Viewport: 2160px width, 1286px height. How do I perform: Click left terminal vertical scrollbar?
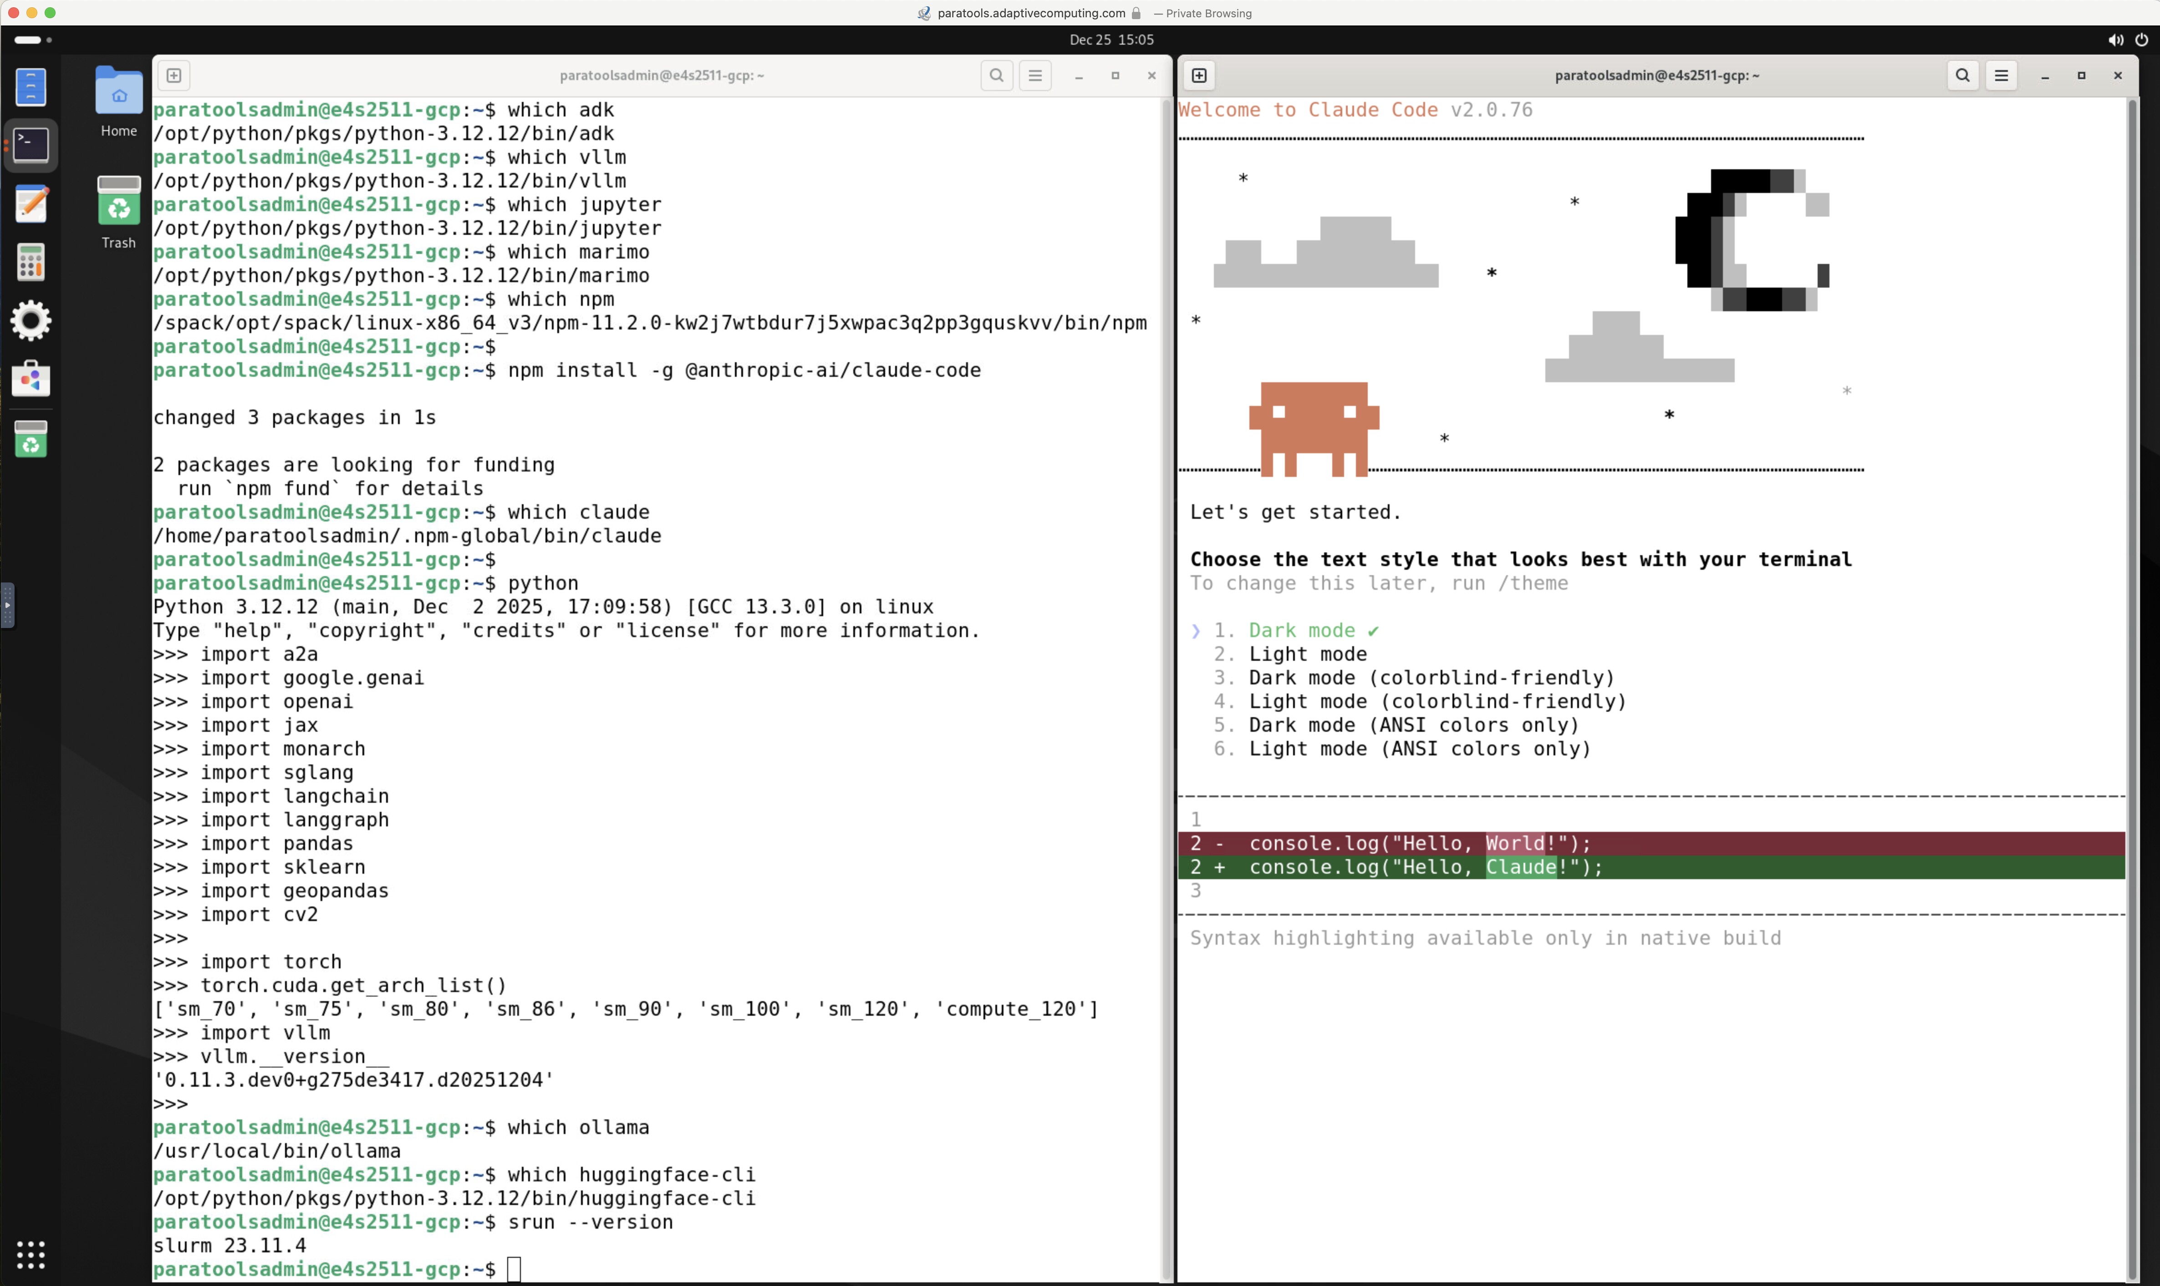tap(1166, 607)
